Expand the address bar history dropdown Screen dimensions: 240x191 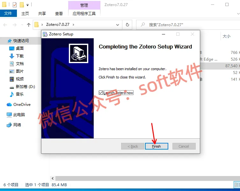[118, 25]
